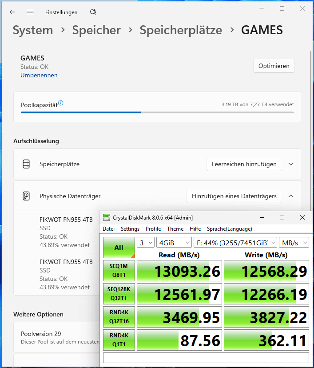Open the Profile menu
The height and width of the screenshot is (368, 314).
coord(153,229)
